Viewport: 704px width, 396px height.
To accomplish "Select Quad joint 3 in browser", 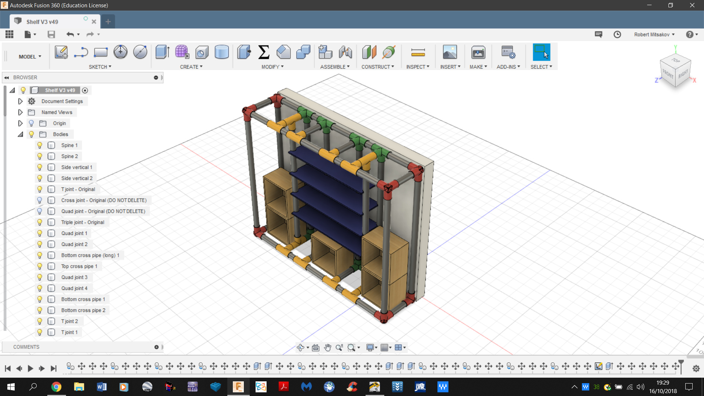I will tap(74, 277).
